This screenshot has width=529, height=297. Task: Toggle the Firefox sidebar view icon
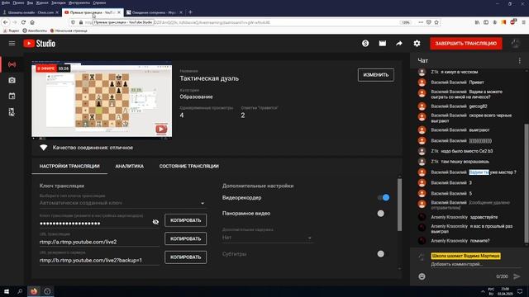click(486, 22)
